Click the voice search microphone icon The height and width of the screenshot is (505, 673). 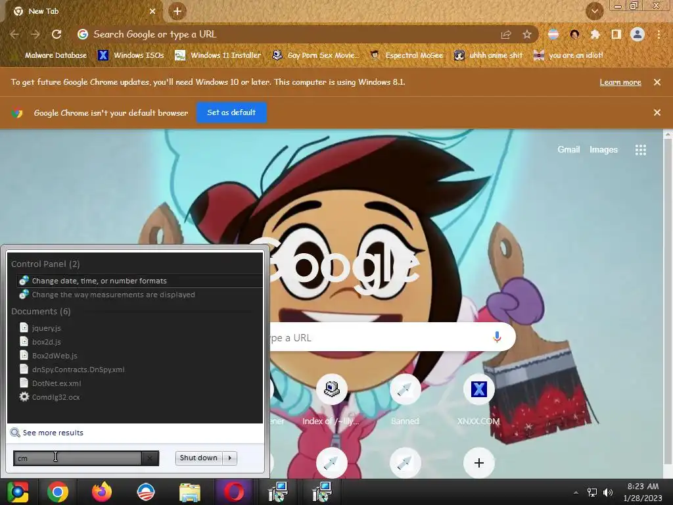point(497,337)
